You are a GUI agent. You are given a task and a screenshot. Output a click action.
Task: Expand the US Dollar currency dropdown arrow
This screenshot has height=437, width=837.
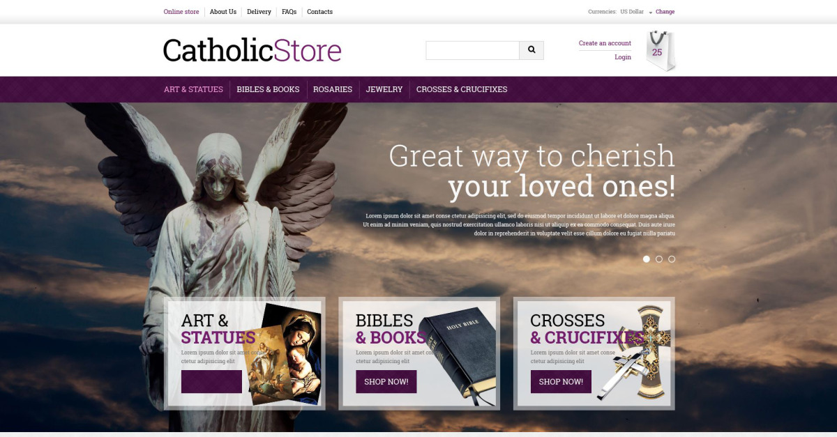(x=650, y=13)
